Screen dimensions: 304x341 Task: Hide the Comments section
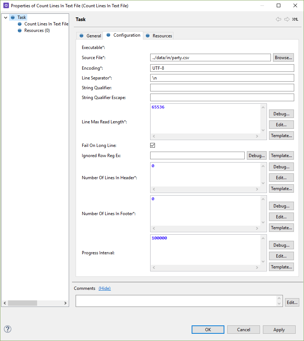click(104, 288)
